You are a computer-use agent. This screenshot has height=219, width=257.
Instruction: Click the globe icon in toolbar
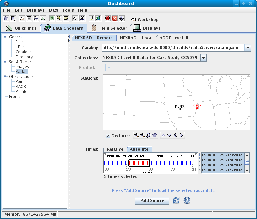point(98,18)
